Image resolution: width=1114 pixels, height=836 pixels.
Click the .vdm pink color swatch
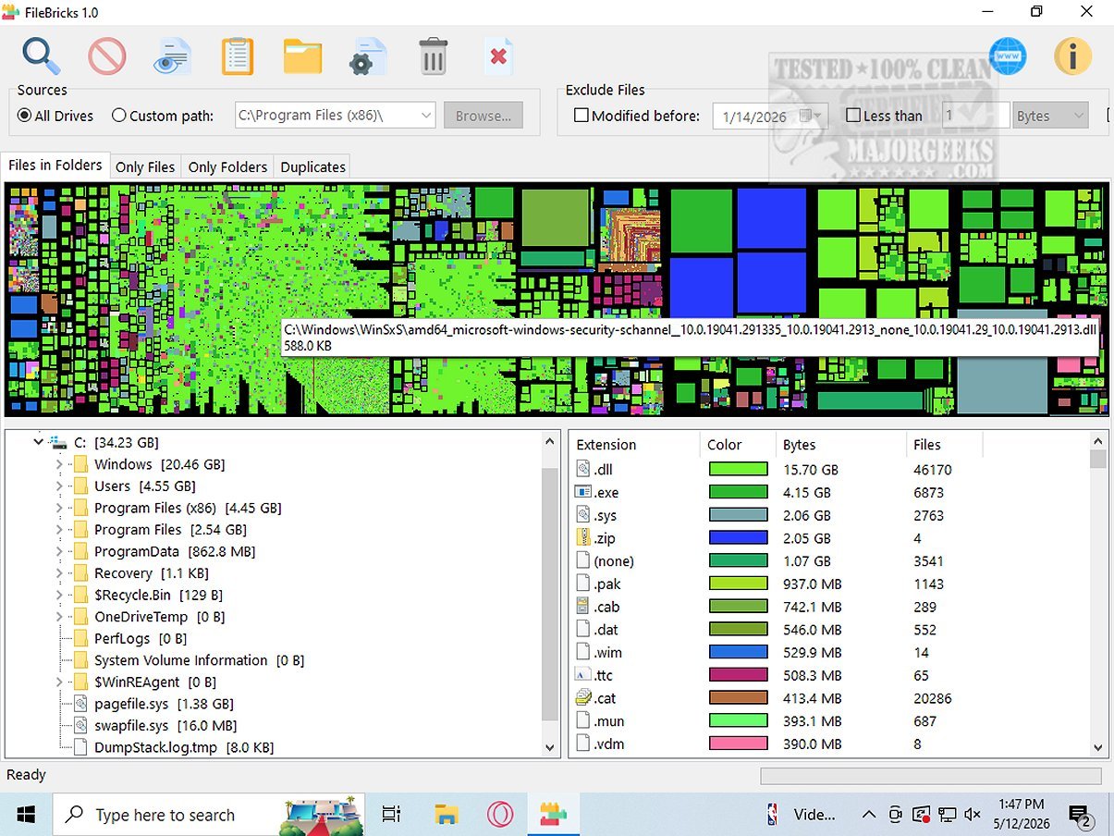click(x=738, y=744)
